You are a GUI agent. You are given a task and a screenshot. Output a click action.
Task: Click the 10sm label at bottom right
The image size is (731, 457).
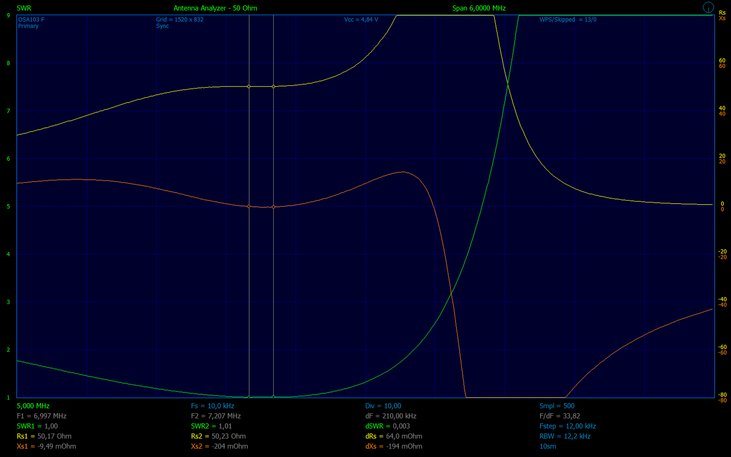pyautogui.click(x=548, y=446)
